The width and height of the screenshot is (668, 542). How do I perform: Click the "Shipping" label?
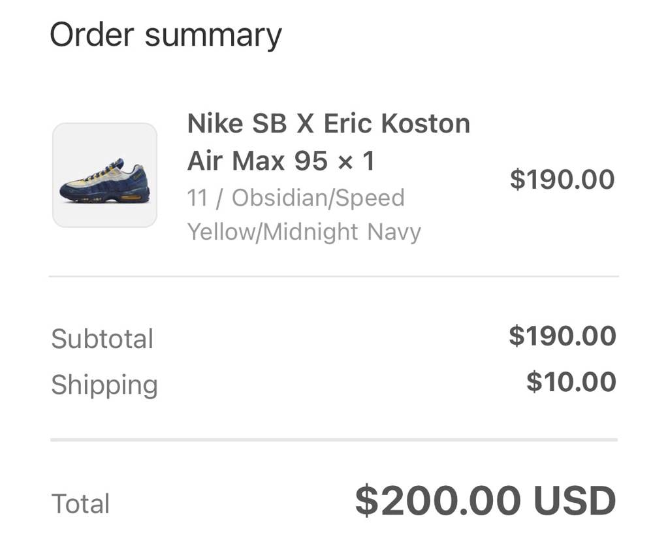[x=104, y=385]
